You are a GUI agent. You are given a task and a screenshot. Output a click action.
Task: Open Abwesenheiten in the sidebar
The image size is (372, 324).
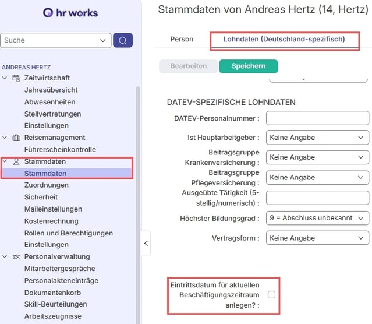[x=49, y=102]
